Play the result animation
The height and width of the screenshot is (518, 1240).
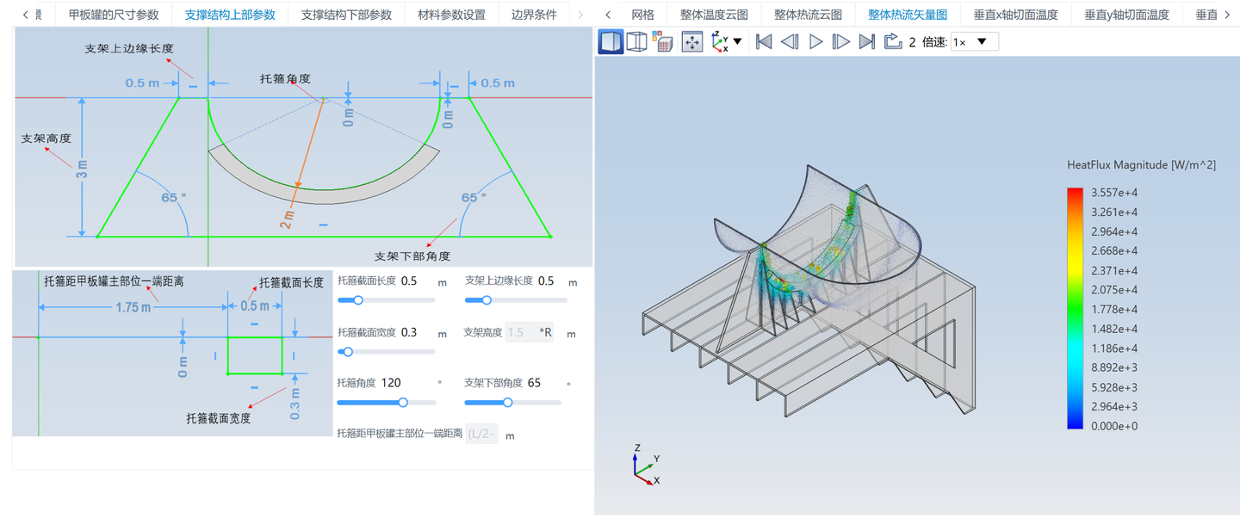click(816, 41)
